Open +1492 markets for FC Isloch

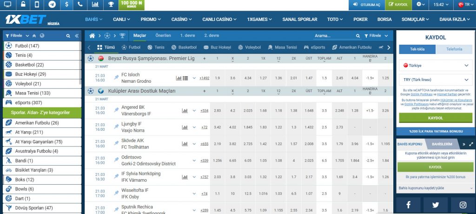205,78
